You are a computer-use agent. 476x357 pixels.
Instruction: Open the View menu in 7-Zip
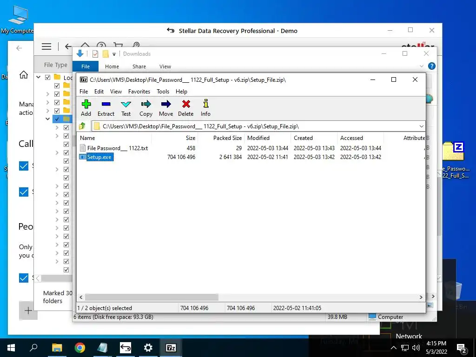[x=116, y=92]
